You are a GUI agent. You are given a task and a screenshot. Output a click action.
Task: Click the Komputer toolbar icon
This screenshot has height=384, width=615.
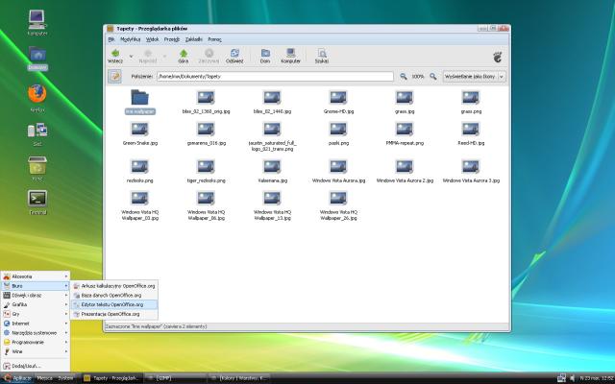[x=290, y=56]
